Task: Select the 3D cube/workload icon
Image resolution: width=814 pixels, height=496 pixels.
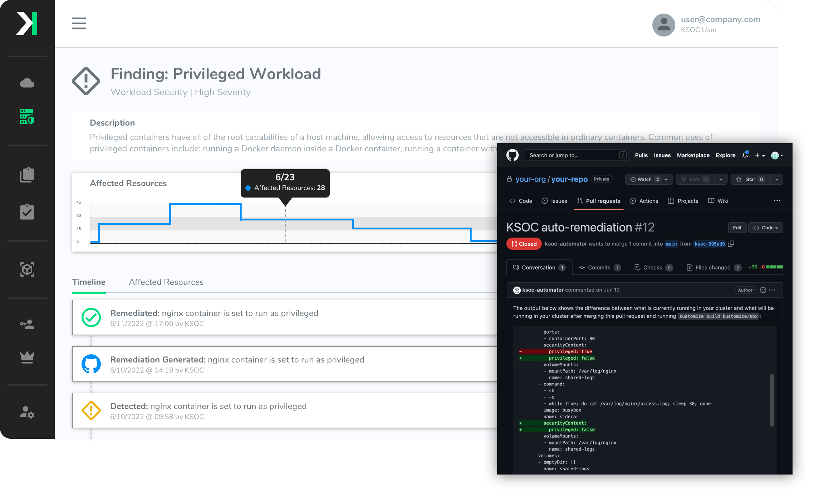Action: pyautogui.click(x=27, y=269)
